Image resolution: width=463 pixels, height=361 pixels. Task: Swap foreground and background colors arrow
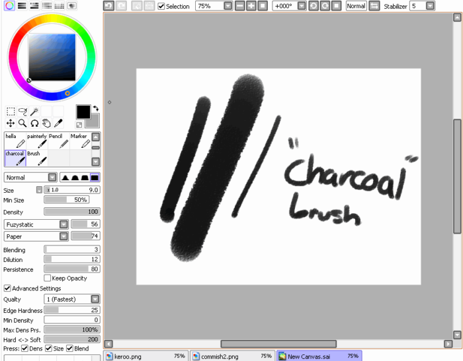96,108
